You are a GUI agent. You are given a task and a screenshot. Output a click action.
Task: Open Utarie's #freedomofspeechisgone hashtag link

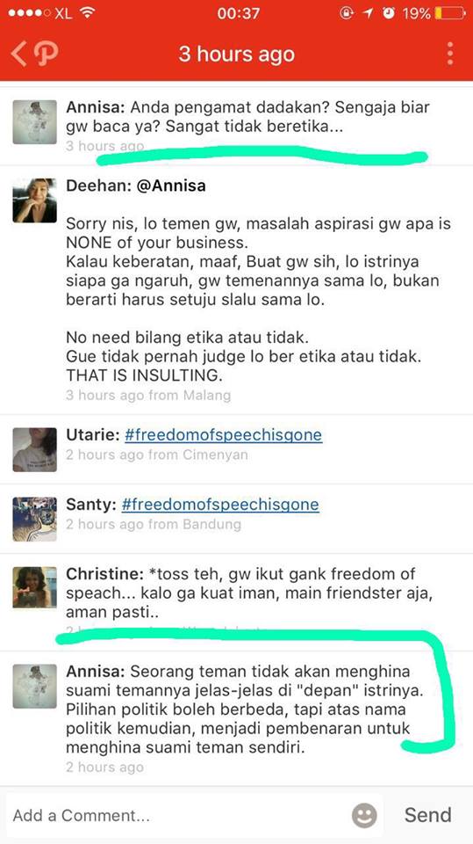[x=223, y=435]
